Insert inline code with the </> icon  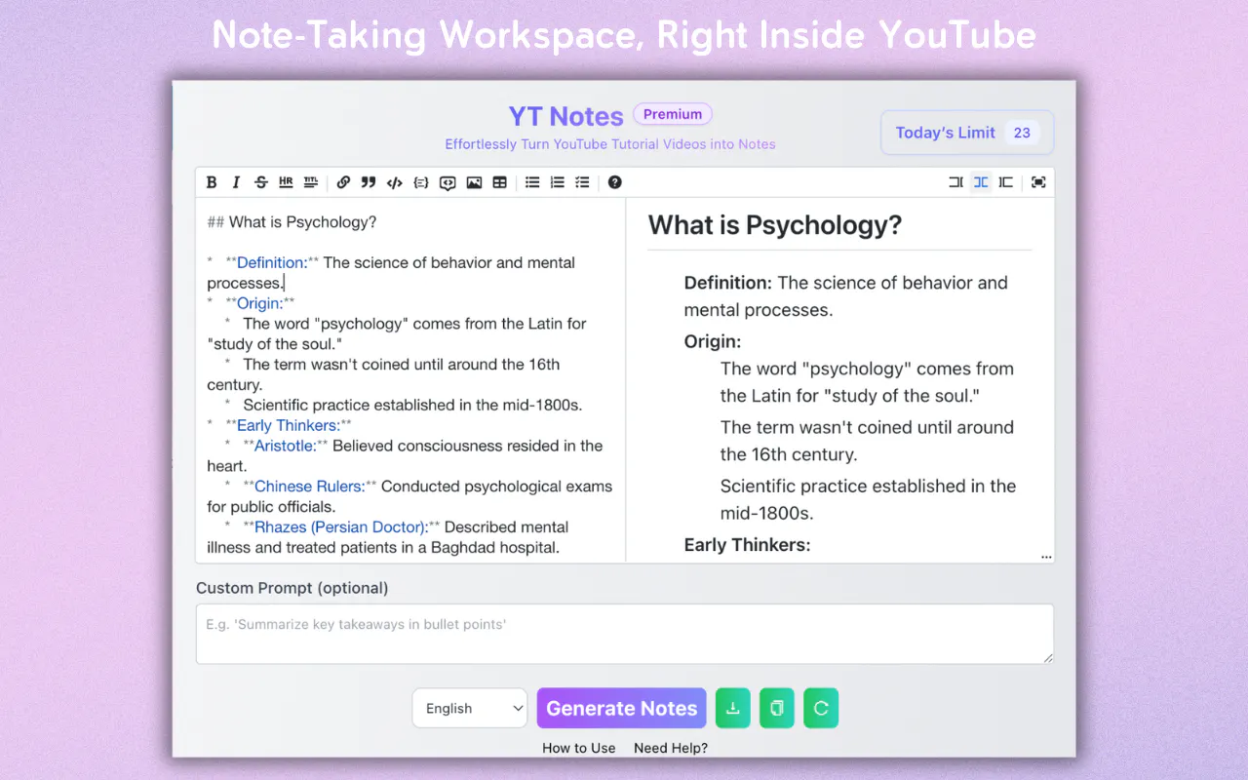(395, 182)
